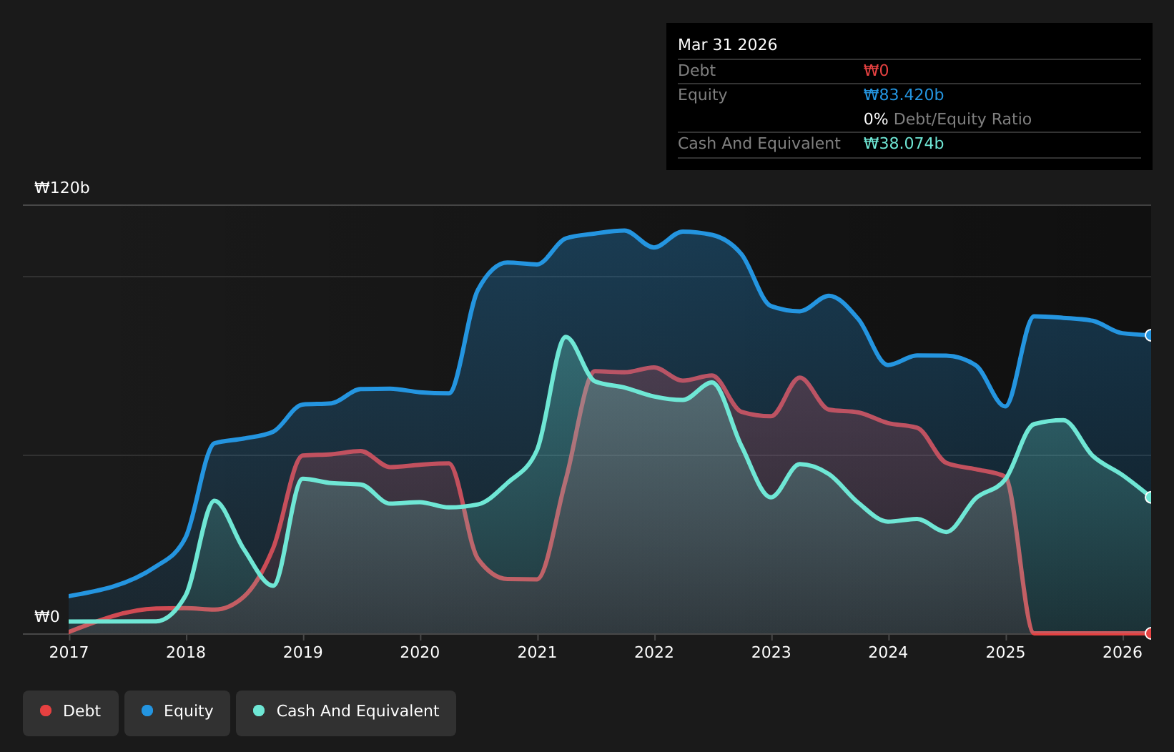
Task: Click the ₩0 y-axis label
Action: click(x=47, y=617)
